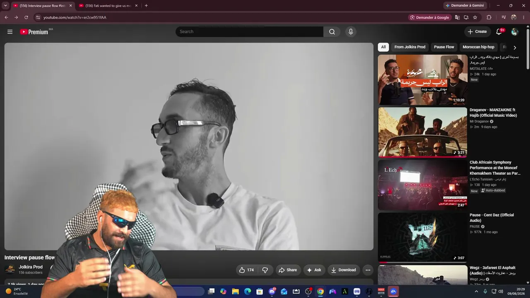Translate this page icon in address bar

coord(457,17)
